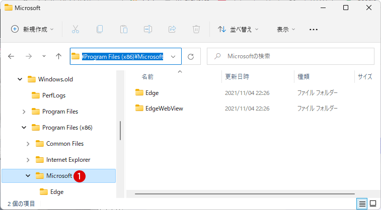Go back with the left arrow
The height and width of the screenshot is (210, 381).
point(11,56)
